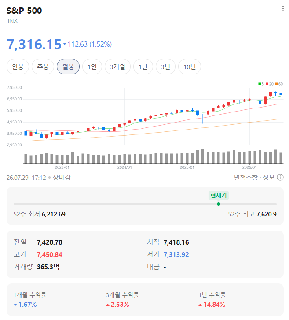Click the 현재가 marker dot on 52-week range
Screen dimensions: 289x320
[x=219, y=204]
